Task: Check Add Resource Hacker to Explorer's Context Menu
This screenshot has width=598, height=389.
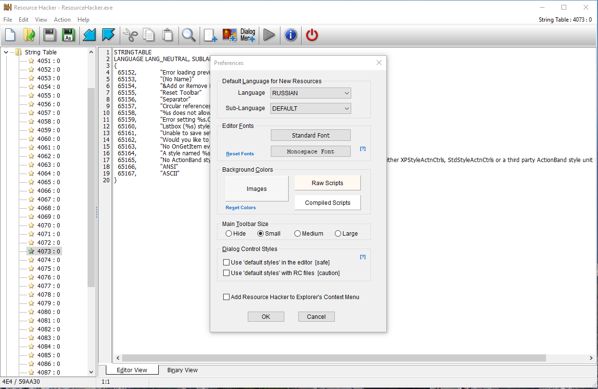Action: [x=227, y=297]
